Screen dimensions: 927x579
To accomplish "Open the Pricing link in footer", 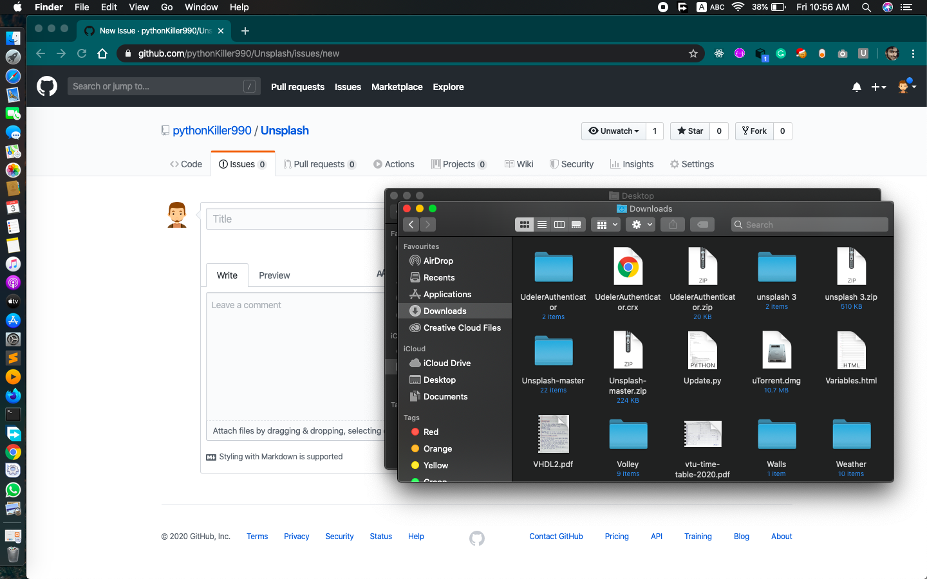I will [x=616, y=536].
